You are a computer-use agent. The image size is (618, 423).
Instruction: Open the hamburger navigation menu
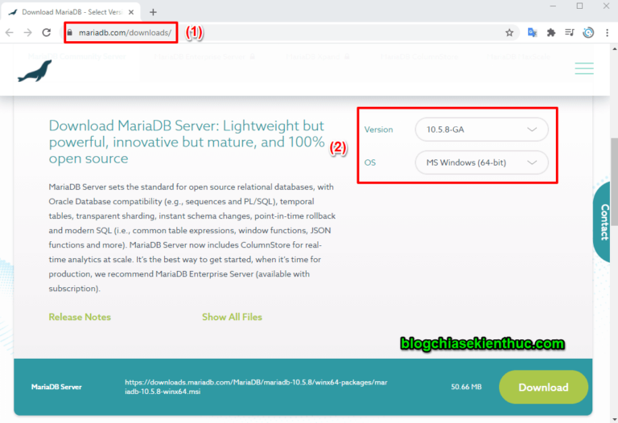(584, 69)
